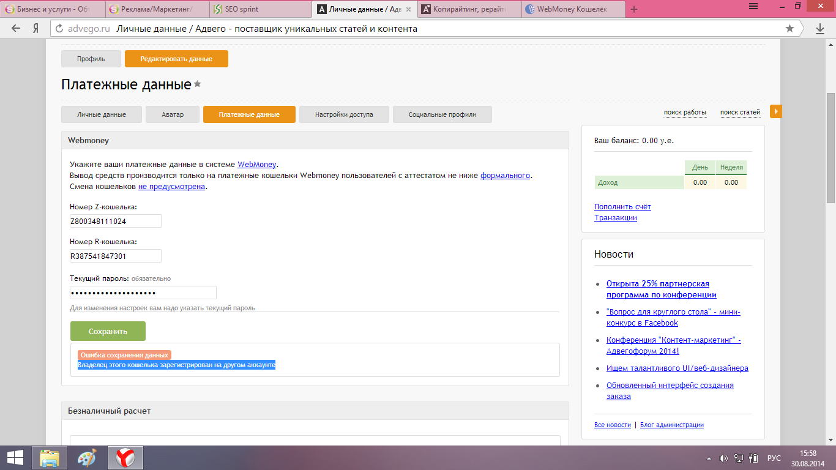Switch input language via РУС indicator
Screen dimensions: 836x470
tap(774, 458)
